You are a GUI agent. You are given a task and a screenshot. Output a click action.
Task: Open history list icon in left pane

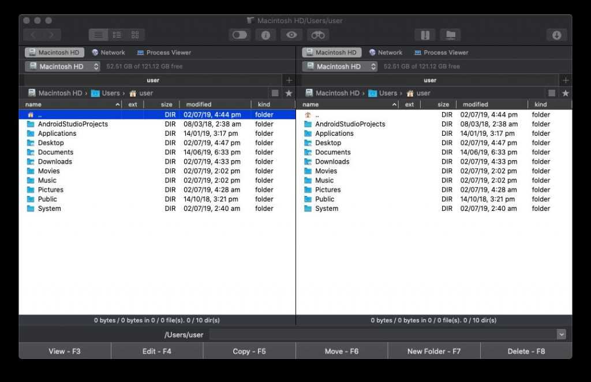275,93
